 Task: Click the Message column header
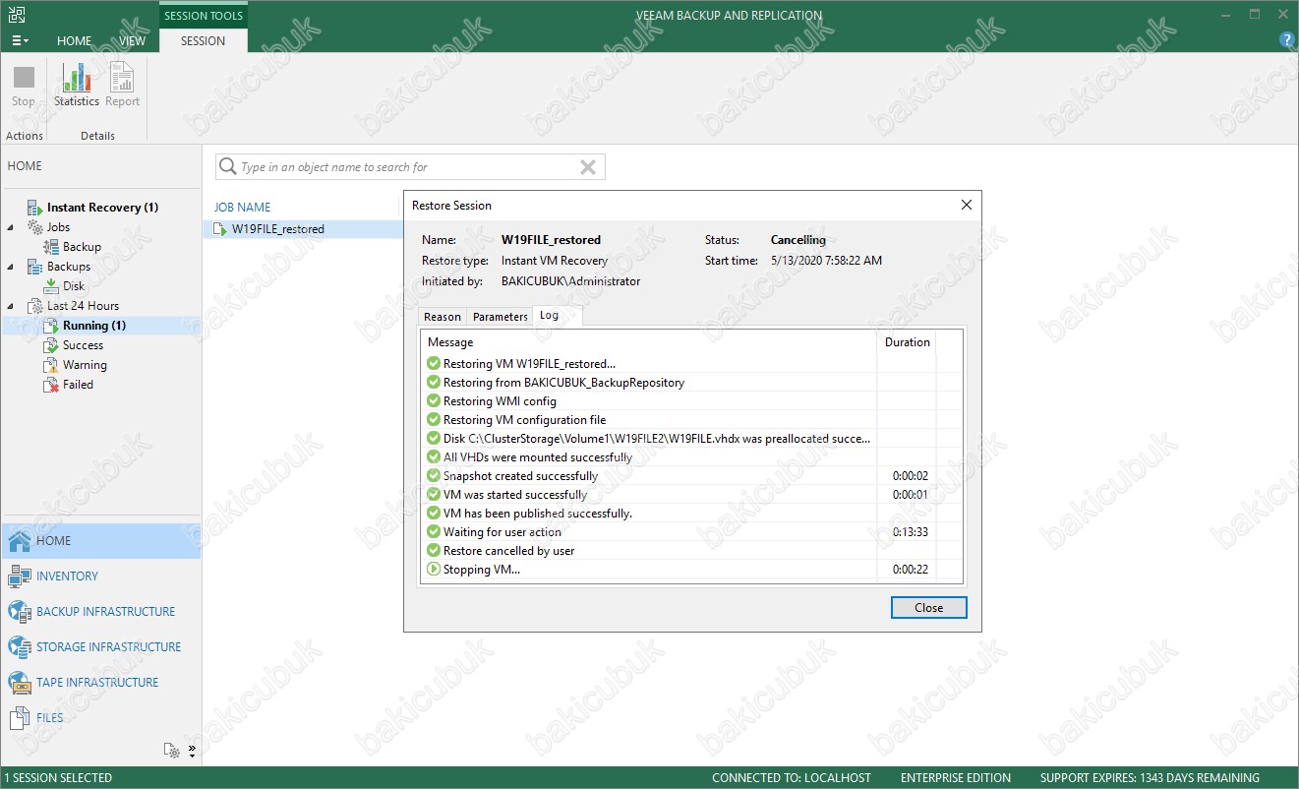[x=649, y=342]
